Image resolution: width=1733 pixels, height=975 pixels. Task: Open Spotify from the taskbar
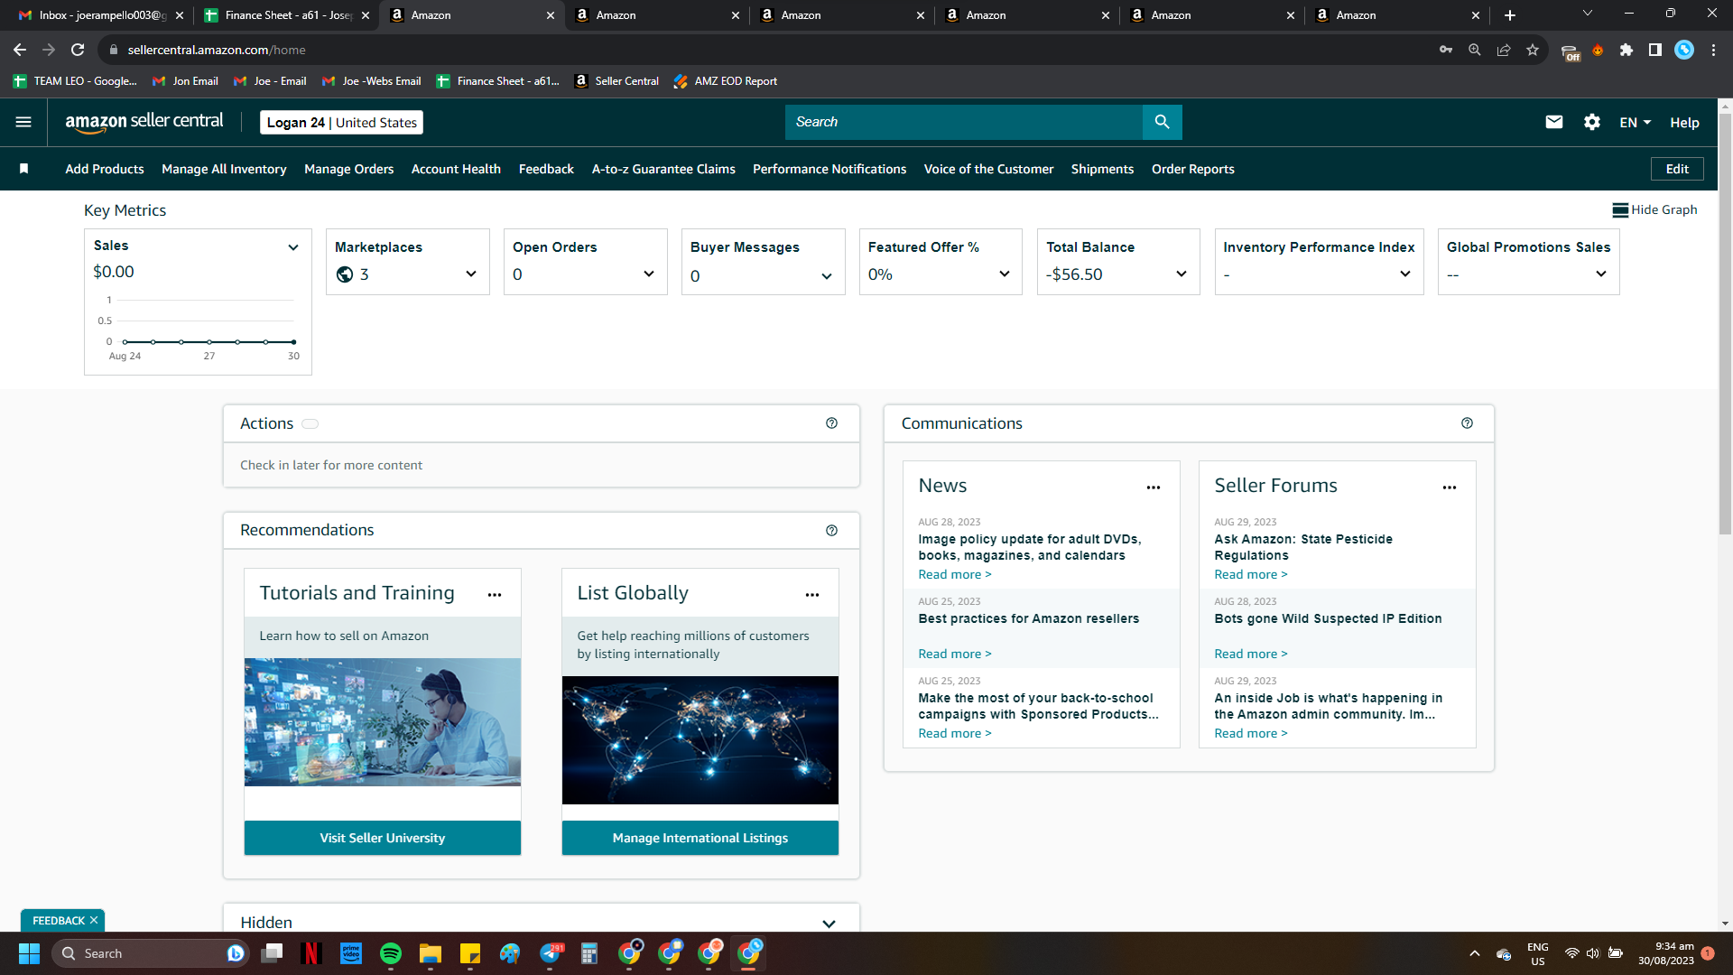(x=391, y=953)
